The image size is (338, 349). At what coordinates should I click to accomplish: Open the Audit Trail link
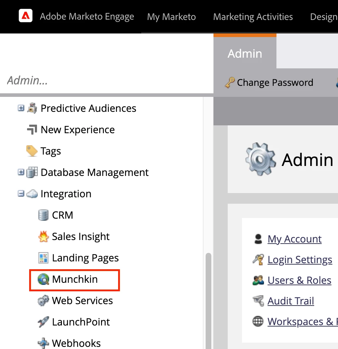291,301
